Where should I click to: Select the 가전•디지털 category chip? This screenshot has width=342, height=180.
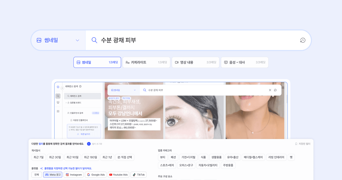pos(189,157)
